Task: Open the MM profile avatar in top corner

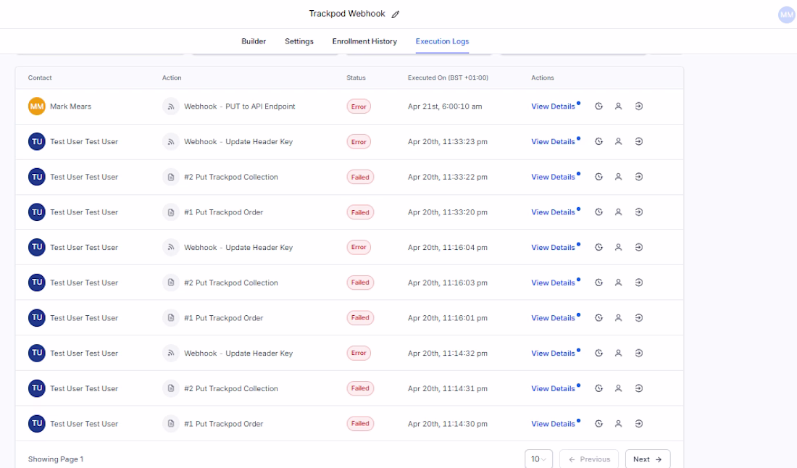Action: tap(786, 14)
